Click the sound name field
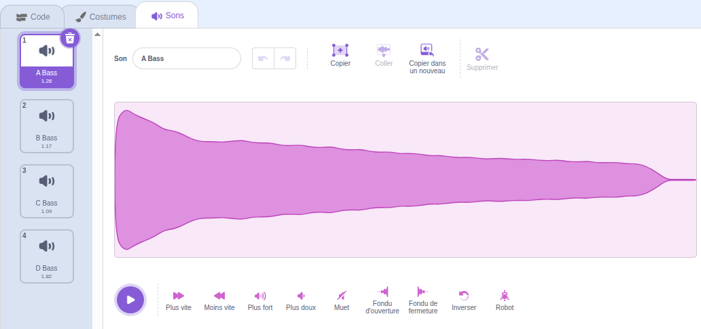 click(x=187, y=58)
